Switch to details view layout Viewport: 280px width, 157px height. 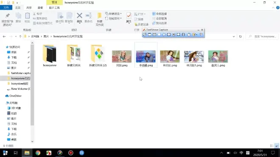(272, 146)
